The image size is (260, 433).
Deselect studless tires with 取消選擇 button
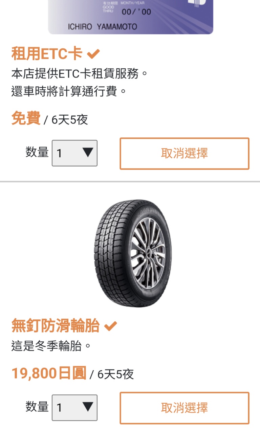(185, 408)
